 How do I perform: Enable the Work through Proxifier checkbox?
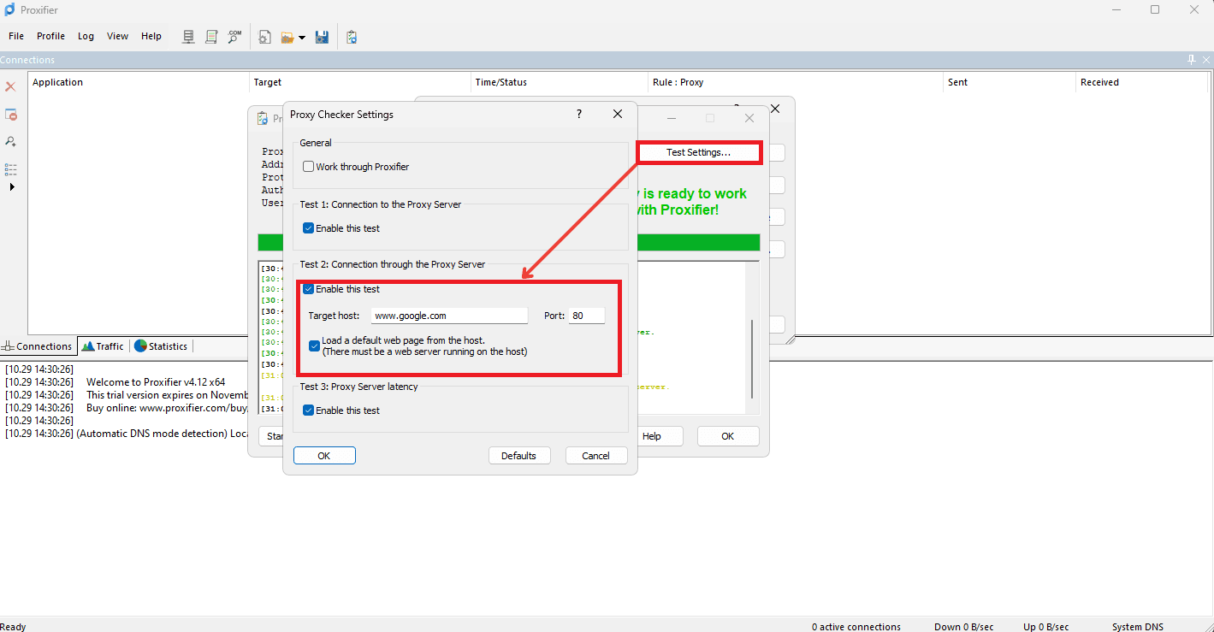[x=309, y=167]
